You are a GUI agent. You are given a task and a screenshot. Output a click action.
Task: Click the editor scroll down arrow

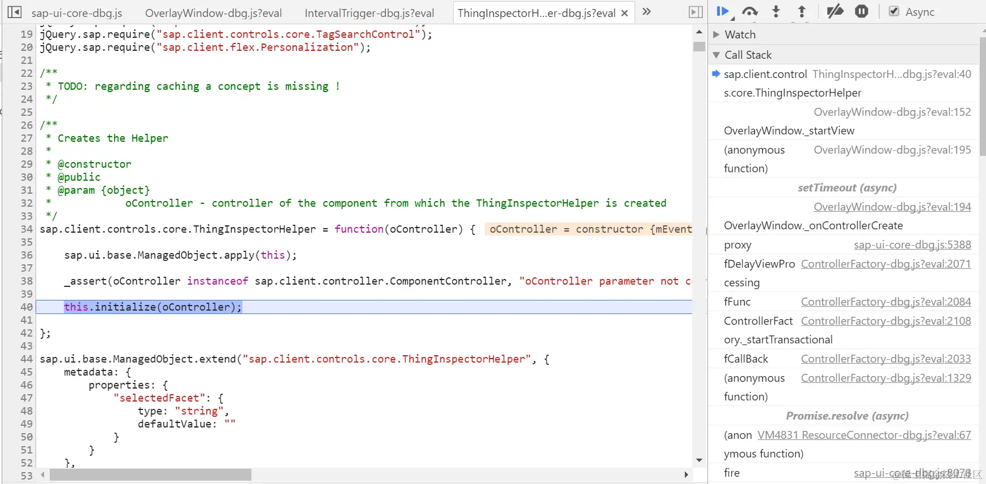699,460
